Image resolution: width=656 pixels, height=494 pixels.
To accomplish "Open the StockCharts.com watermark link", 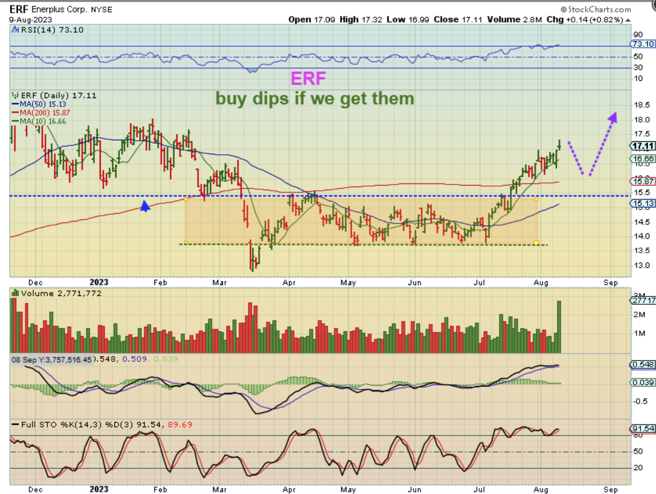I will 599,10.
